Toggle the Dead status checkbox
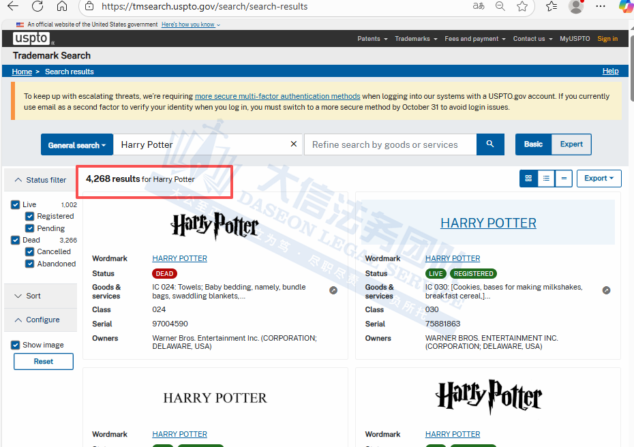The image size is (634, 447). tap(16, 240)
